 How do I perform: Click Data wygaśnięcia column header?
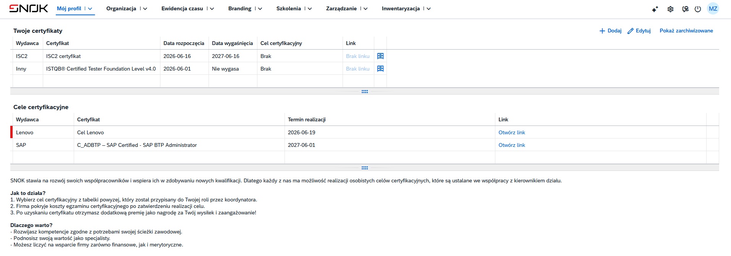click(233, 43)
